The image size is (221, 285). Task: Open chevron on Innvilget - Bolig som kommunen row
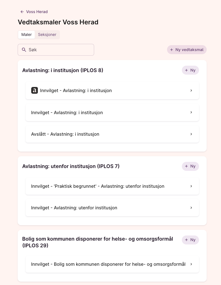191,264
